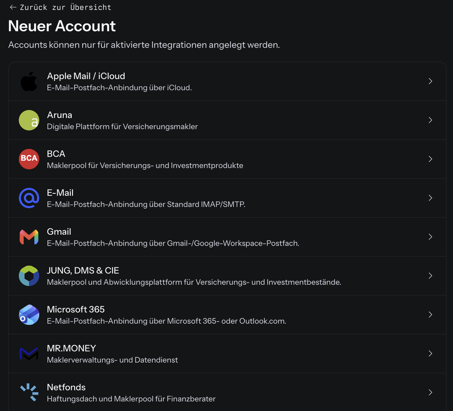
Task: Open chevron on the Netfonds row
Action: (x=430, y=392)
